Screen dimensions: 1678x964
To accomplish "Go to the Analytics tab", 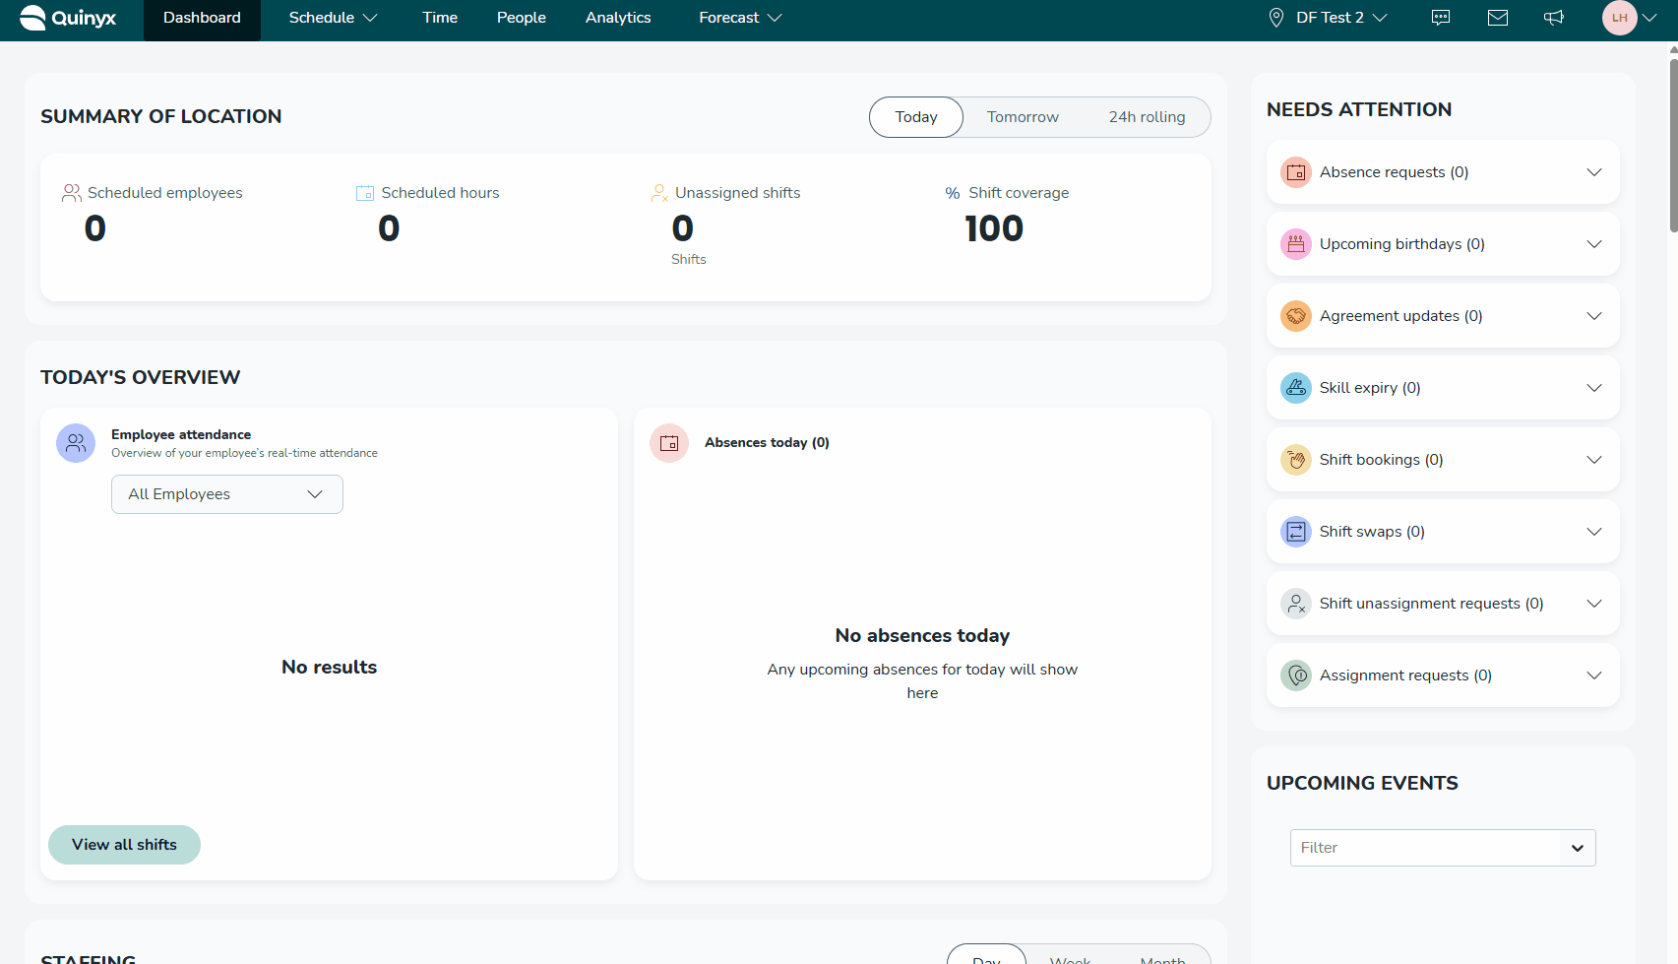I will click(618, 18).
